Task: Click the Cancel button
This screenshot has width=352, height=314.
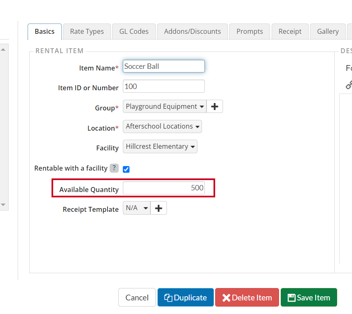Action: click(137, 298)
